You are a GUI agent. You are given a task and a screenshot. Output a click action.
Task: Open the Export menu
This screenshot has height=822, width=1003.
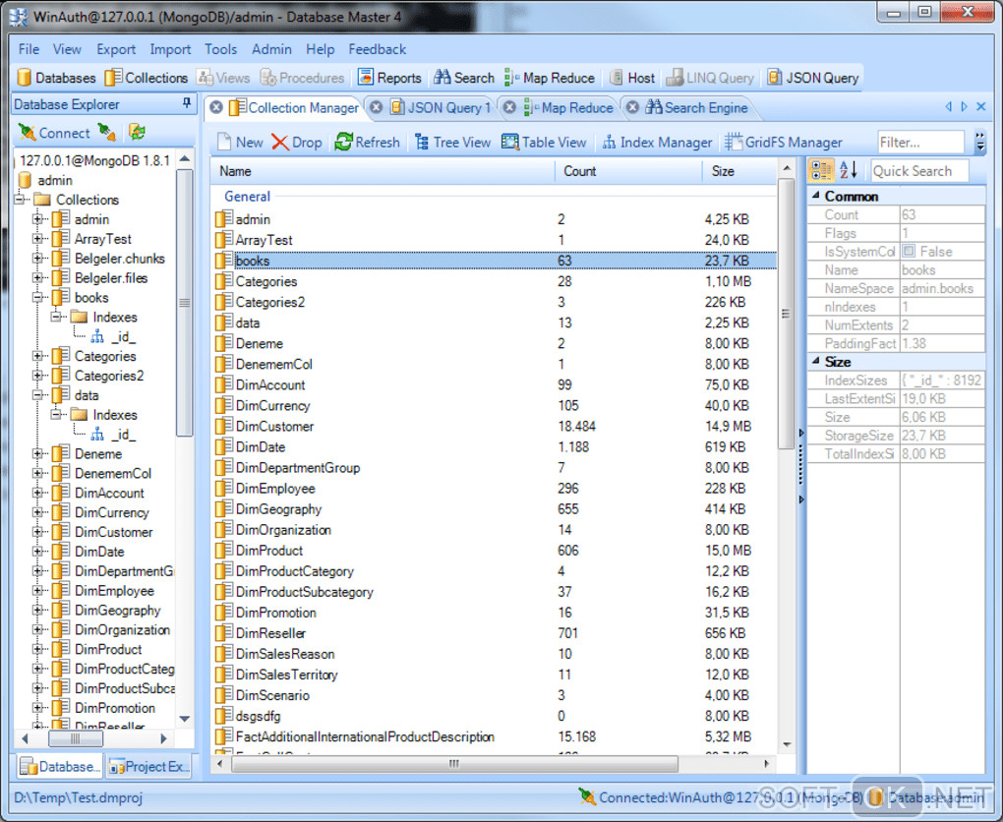coord(116,49)
